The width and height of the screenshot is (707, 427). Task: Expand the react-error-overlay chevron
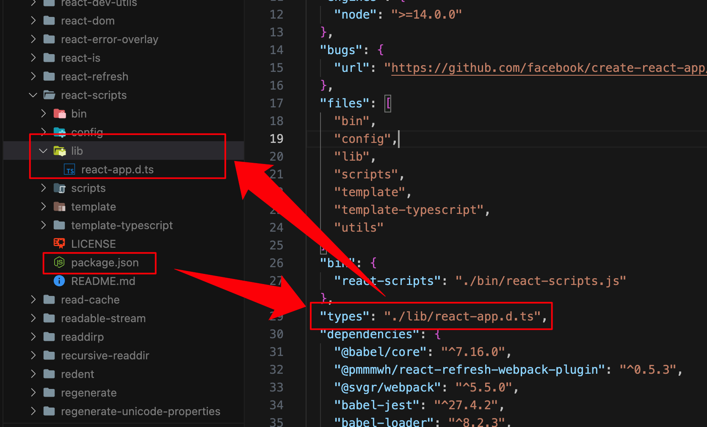coord(33,39)
